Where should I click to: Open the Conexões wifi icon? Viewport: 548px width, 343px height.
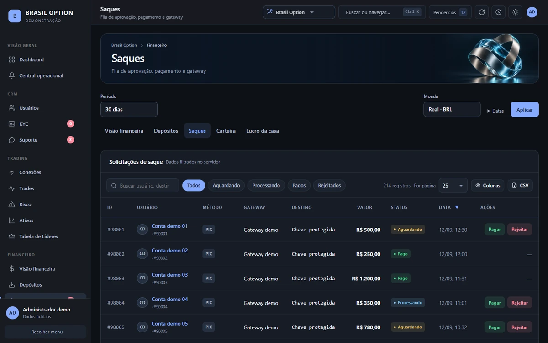pos(12,172)
